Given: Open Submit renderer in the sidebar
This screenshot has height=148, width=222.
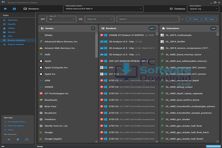Looking at the screenshot, I should point(16,44).
